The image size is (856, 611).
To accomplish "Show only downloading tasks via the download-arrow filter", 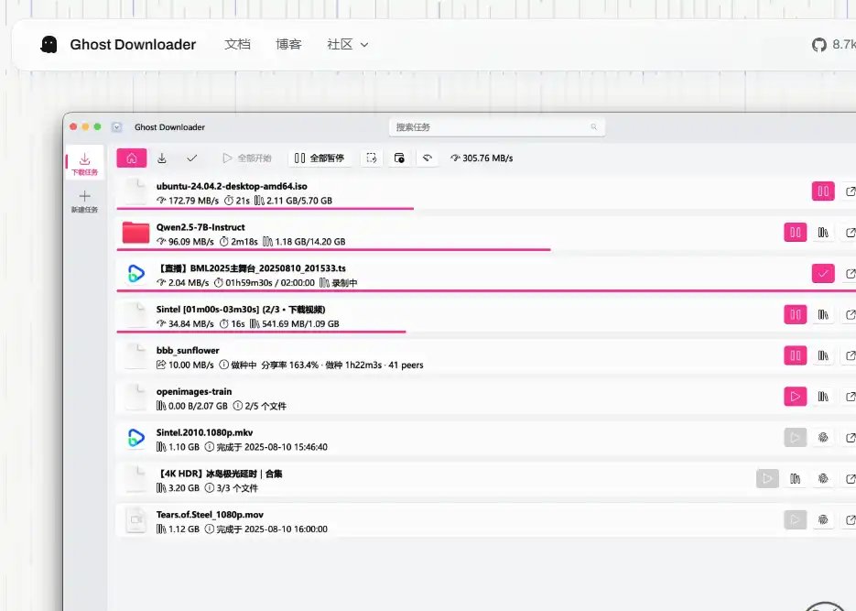I will tap(162, 158).
